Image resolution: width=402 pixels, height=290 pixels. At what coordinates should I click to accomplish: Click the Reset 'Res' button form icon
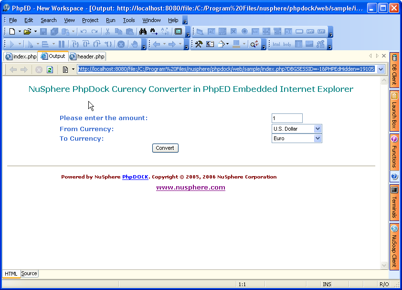(x=321, y=32)
